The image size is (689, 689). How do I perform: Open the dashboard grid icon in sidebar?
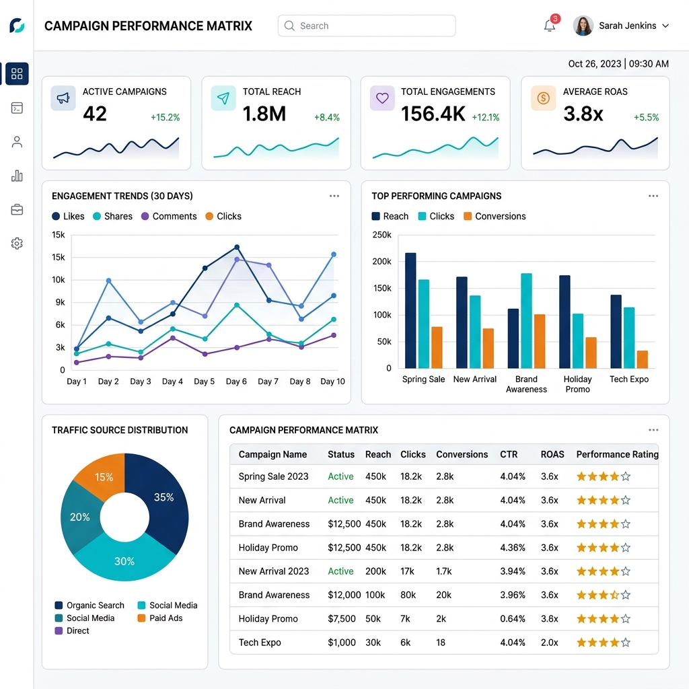pos(17,74)
